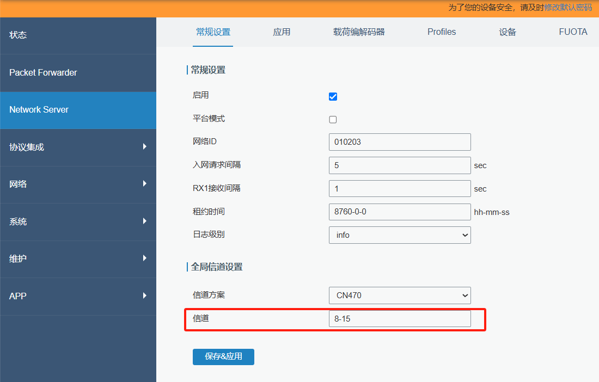This screenshot has height=382, width=599.
Task: Uncheck the 启用 checkbox
Action: (333, 97)
